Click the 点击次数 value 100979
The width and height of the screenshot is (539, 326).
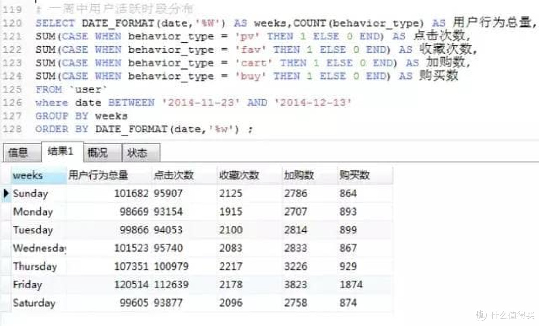click(171, 266)
